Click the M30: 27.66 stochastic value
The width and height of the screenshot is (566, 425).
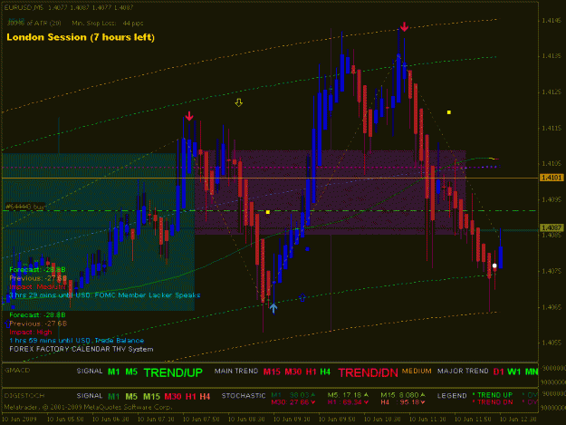(293, 401)
